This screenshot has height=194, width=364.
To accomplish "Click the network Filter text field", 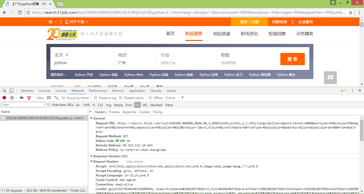I will (23, 105).
